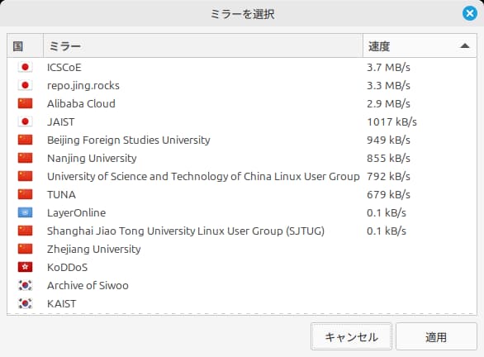
Task: Click the 679 kB/s speed value
Action: (389, 195)
